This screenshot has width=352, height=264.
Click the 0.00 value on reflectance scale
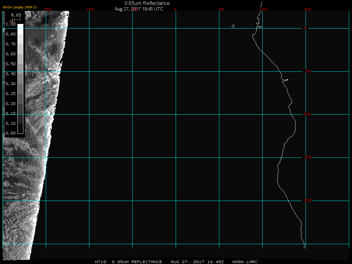[x=10, y=133]
